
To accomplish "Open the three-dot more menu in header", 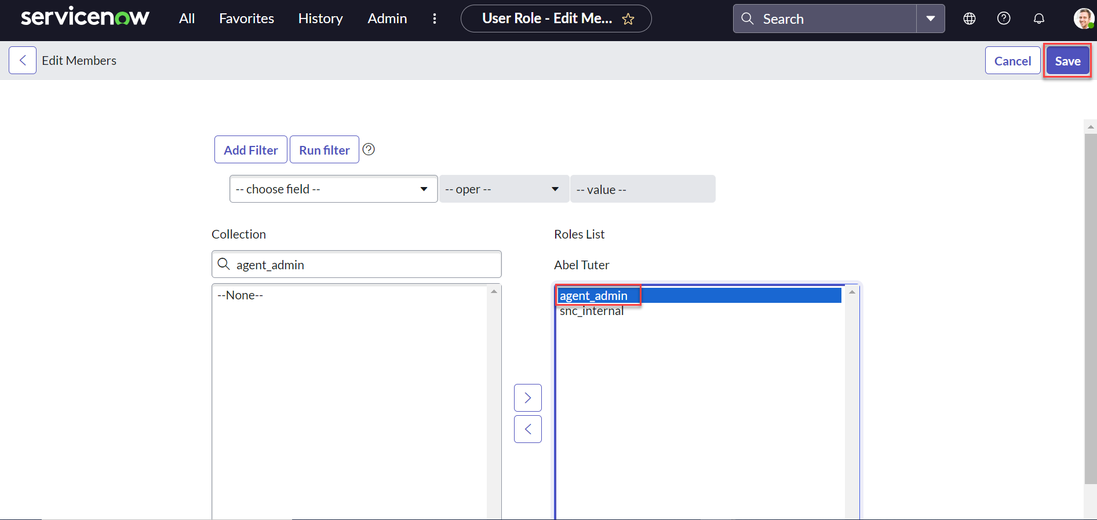I will pos(435,19).
